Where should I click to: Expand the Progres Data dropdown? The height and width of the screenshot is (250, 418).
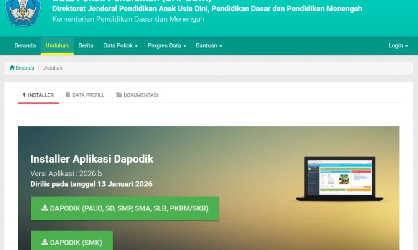click(x=167, y=46)
